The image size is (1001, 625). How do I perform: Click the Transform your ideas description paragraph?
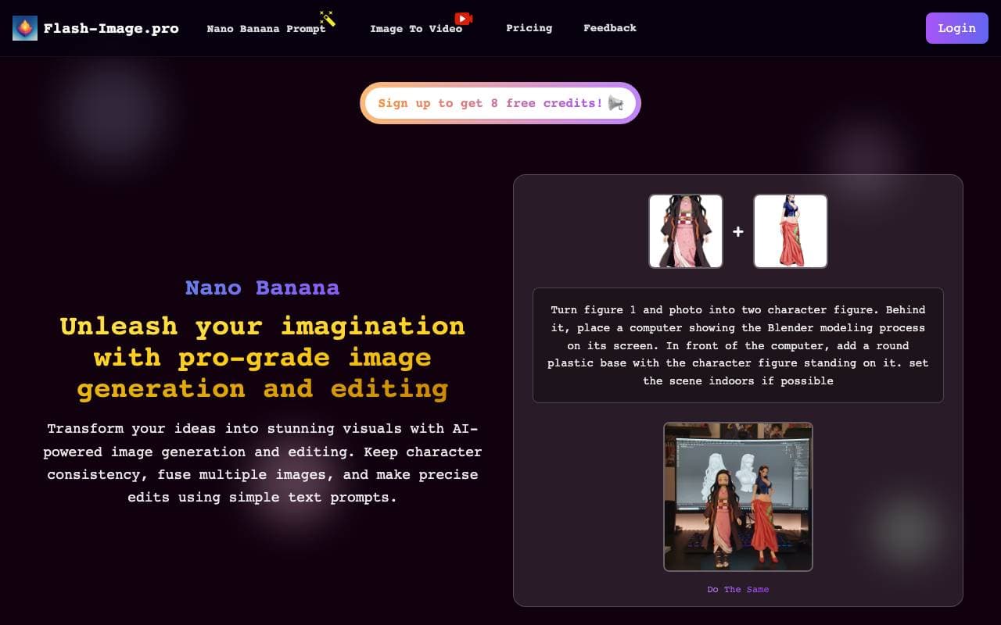262,462
